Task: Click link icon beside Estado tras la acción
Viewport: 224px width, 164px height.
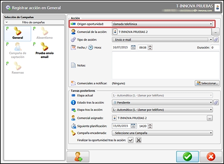Action: [x=216, y=102]
